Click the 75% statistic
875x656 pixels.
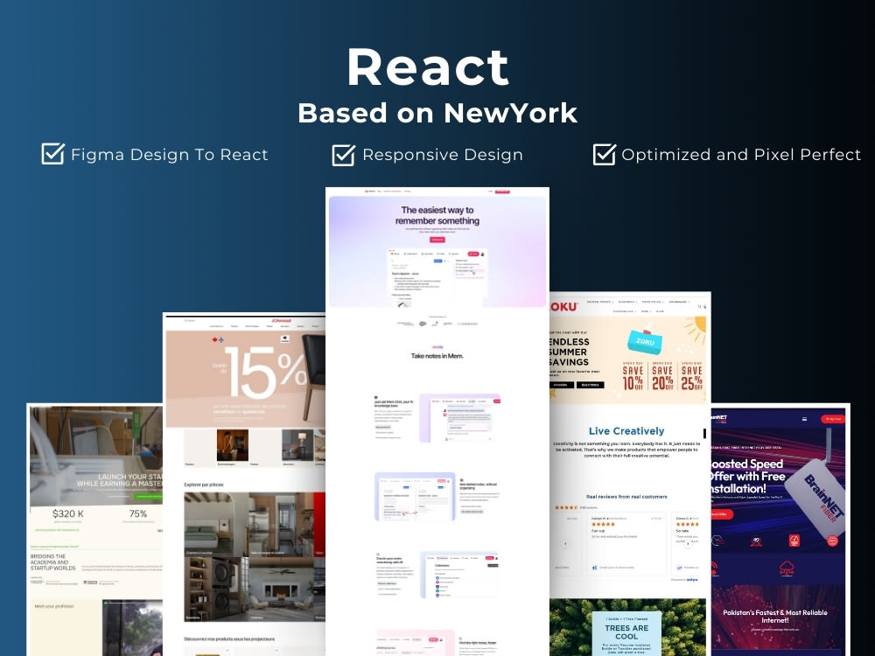pos(138,513)
